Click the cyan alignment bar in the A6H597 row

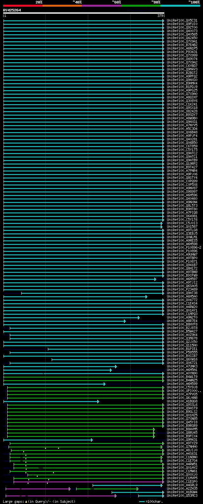click(x=80, y=279)
